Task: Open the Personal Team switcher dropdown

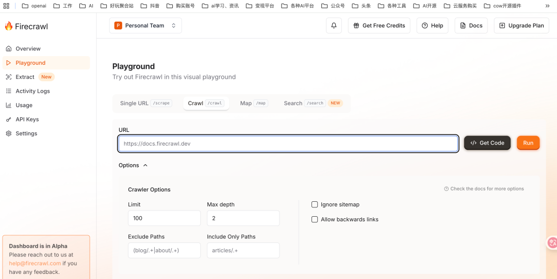Action: click(x=145, y=26)
